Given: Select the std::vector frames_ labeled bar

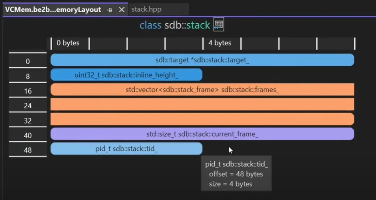Looking at the screenshot, I should (202, 90).
